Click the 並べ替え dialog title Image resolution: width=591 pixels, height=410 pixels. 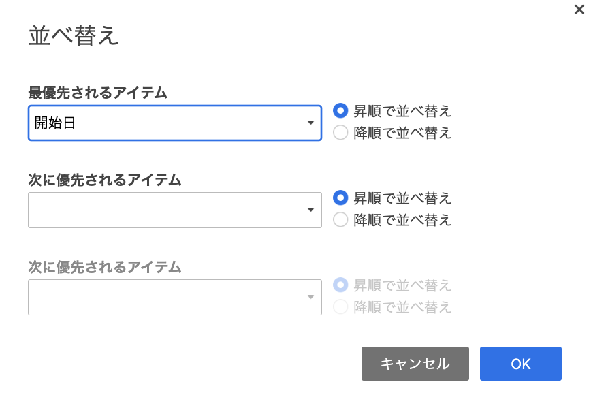coord(74,36)
